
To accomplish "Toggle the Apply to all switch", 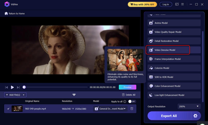I will point(132,101).
